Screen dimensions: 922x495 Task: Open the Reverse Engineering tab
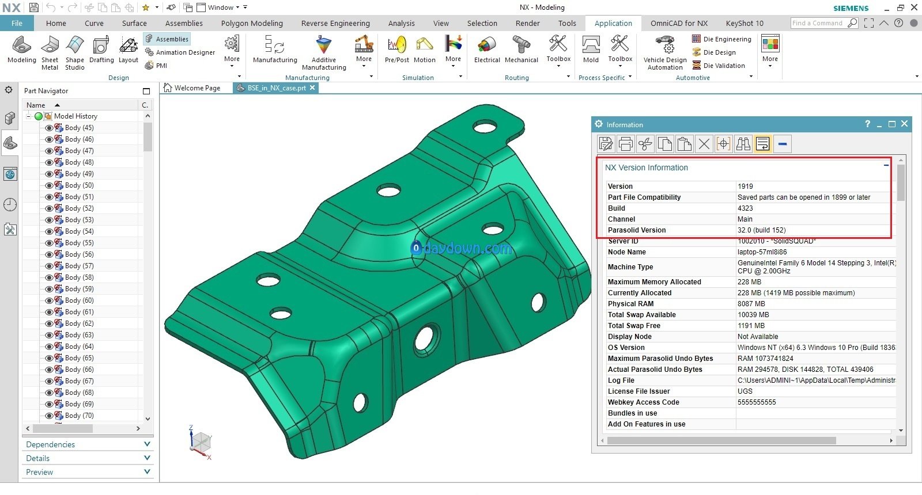[x=335, y=23]
